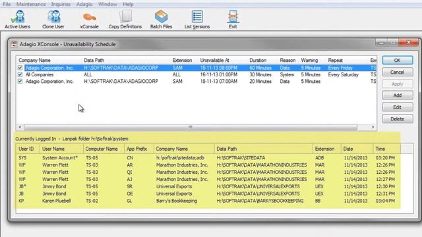
Task: Click the BB extension cell
Action: point(318,201)
